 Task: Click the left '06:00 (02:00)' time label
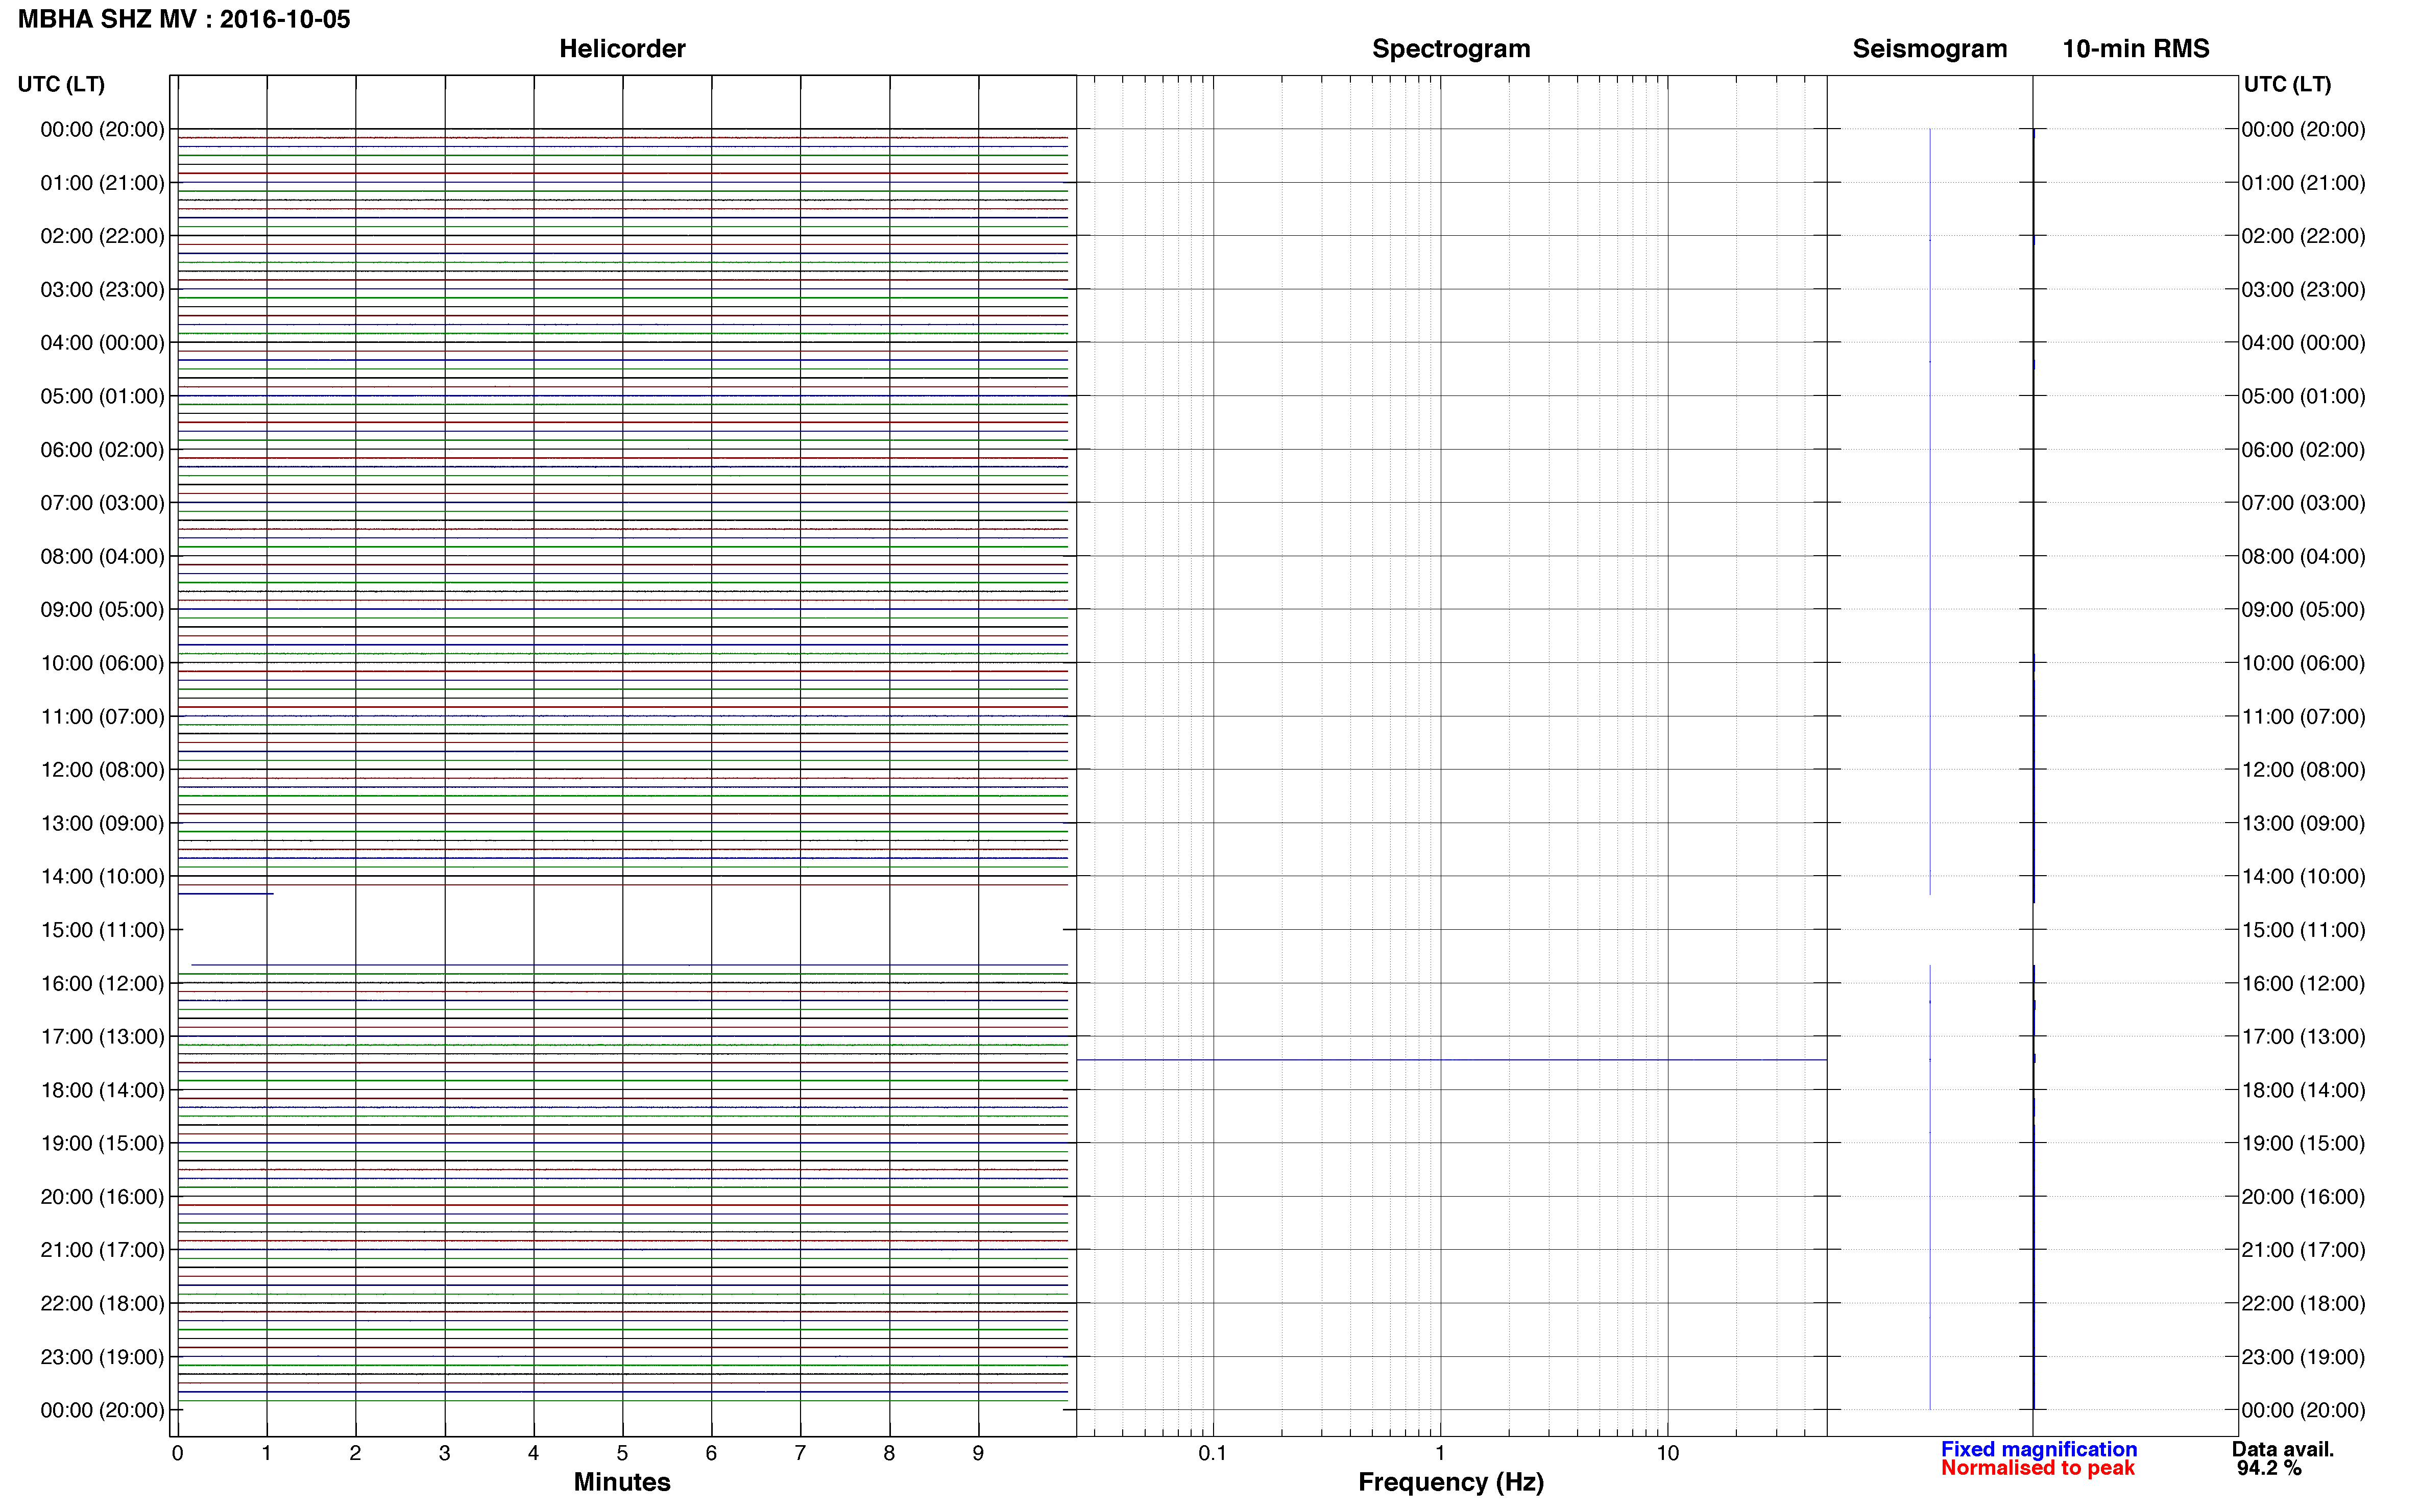[102, 450]
